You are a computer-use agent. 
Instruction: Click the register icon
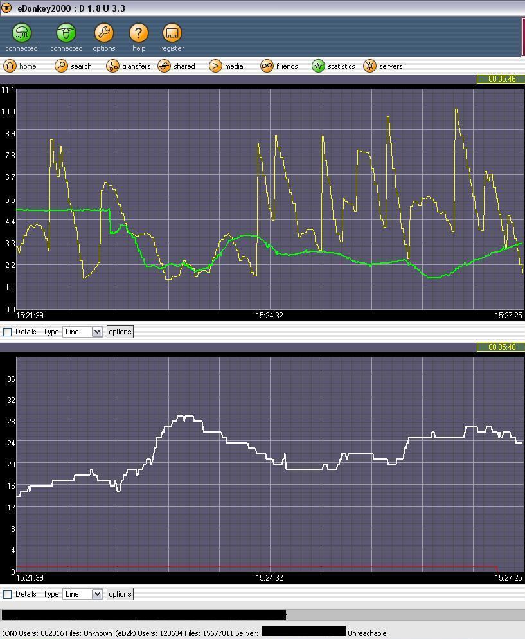tap(172, 33)
